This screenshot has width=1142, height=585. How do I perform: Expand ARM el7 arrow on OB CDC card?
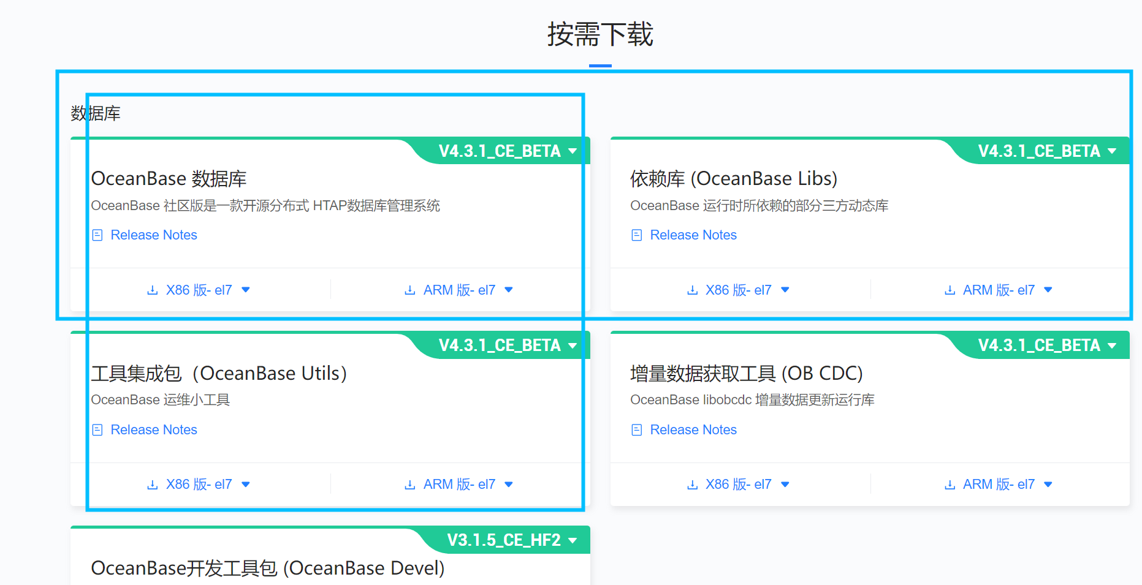click(1048, 485)
